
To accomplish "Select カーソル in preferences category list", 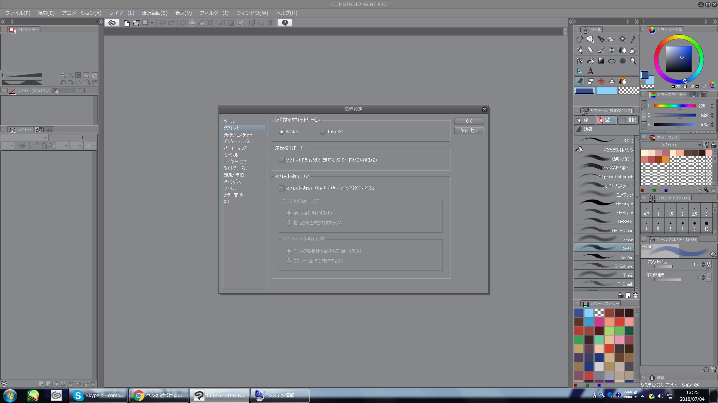I will (x=231, y=155).
